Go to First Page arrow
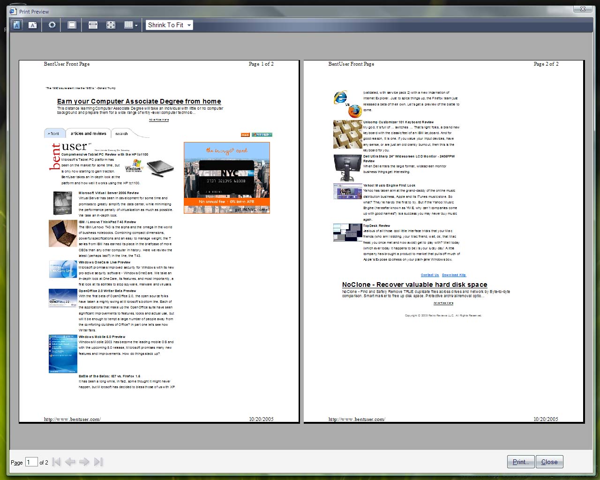600x480 pixels. (56, 462)
